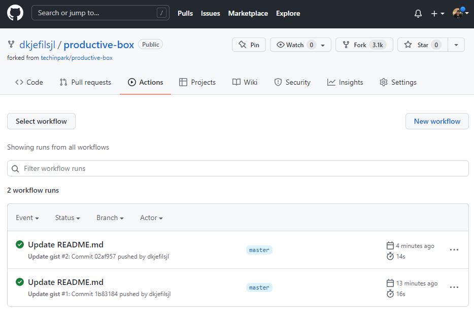Open the GitHub home logo
474x325 pixels.
[15, 13]
